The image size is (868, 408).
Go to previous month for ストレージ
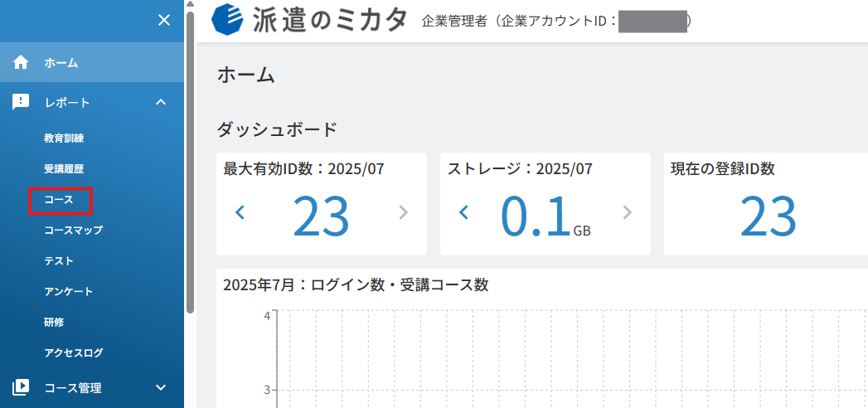tap(464, 212)
